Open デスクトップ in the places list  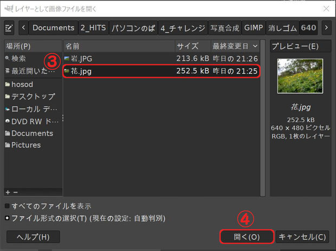(x=33, y=96)
